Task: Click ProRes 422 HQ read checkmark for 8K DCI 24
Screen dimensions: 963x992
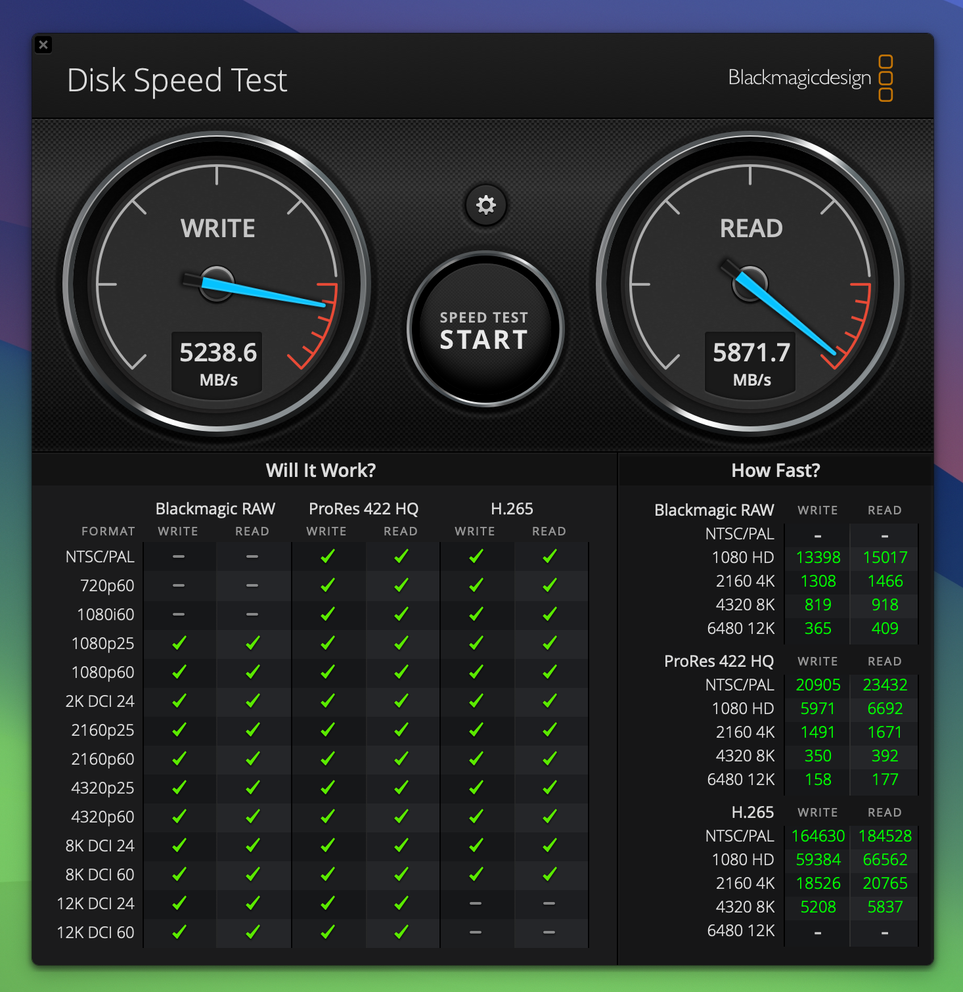Action: [401, 845]
